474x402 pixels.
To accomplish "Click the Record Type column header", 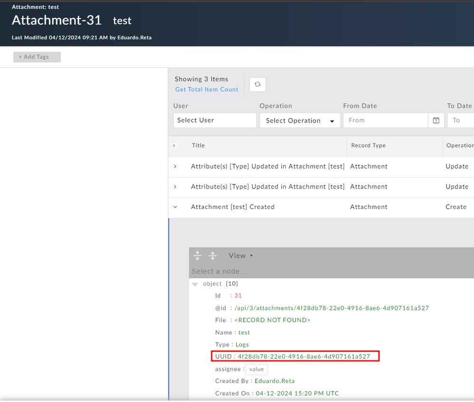I will 368,145.
